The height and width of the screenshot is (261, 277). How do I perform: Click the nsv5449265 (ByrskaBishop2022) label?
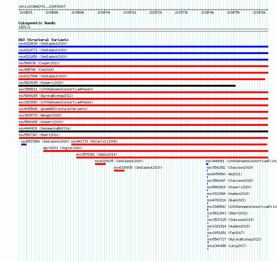[46, 96]
